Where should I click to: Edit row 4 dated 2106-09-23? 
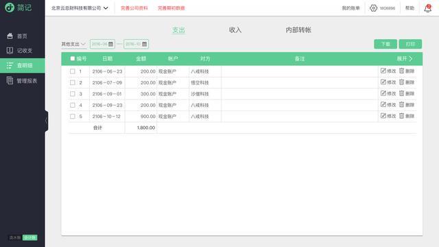tap(388, 105)
